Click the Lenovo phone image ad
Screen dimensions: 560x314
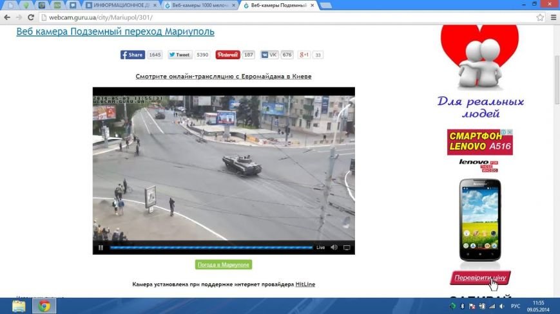coord(480,220)
